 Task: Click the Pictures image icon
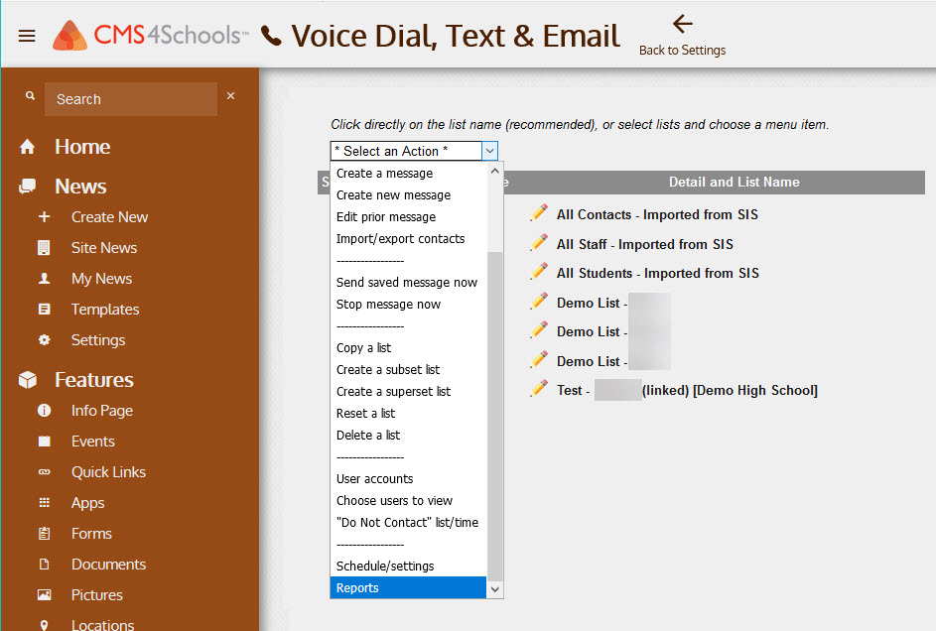45,594
